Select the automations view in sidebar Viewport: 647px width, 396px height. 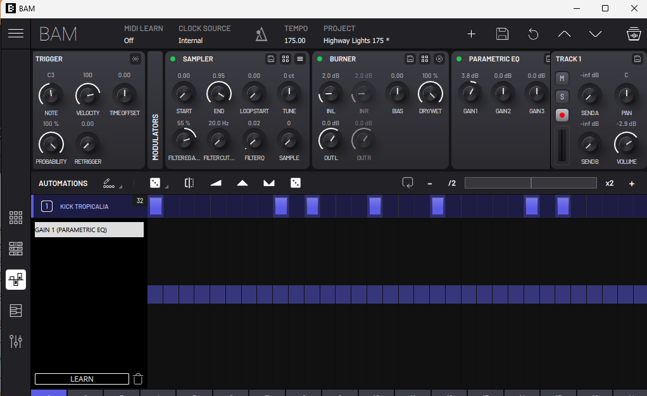pyautogui.click(x=16, y=280)
